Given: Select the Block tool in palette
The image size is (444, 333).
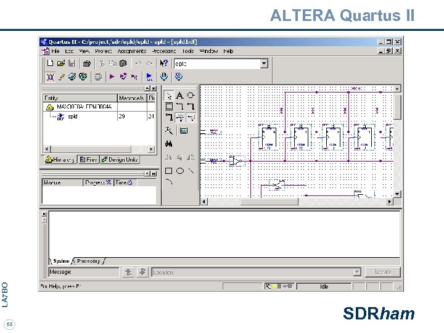Looking at the screenshot, I should [169, 107].
